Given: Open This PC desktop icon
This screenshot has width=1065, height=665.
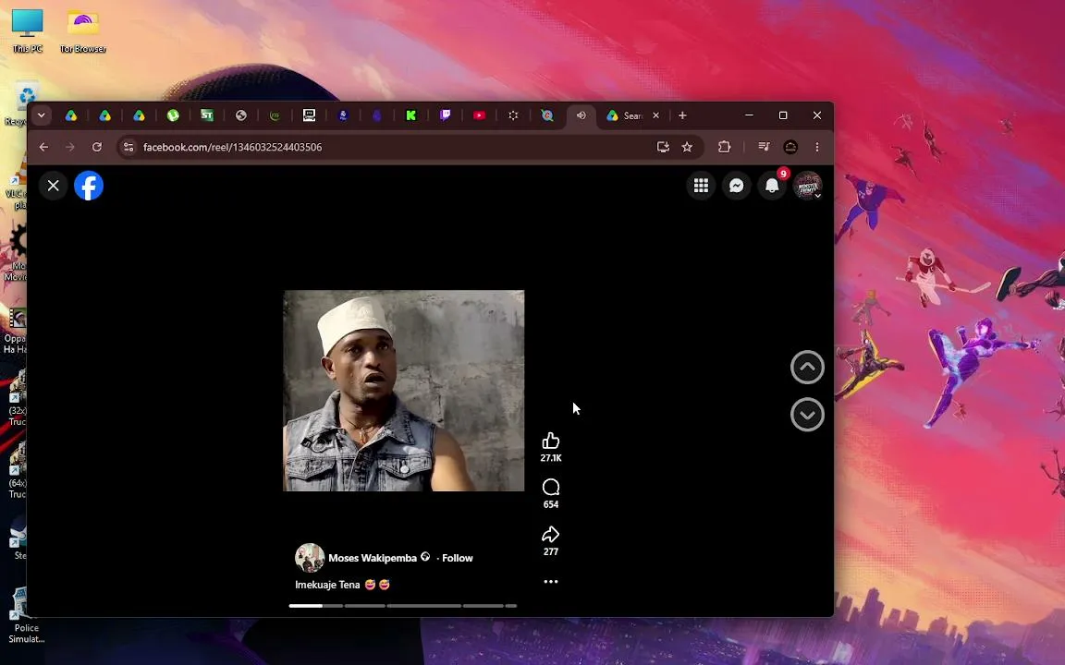Looking at the screenshot, I should coord(27,31).
